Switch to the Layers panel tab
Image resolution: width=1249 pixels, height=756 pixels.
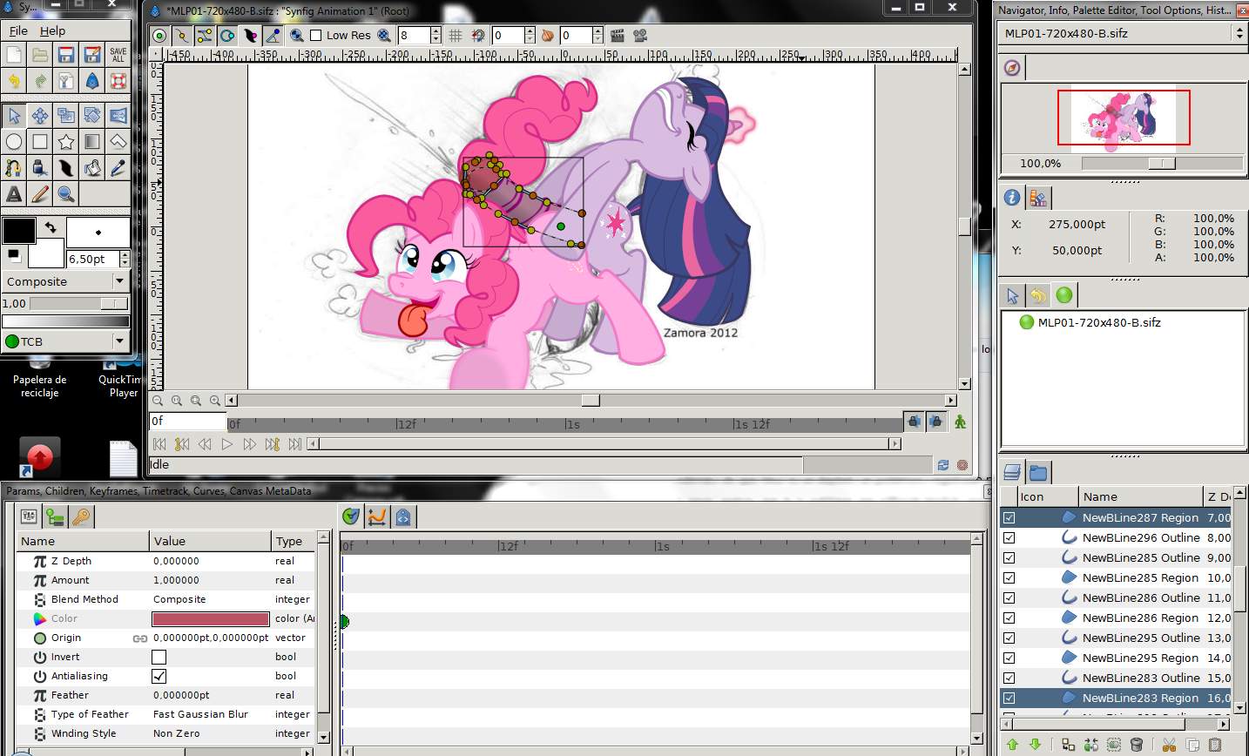coord(1012,473)
